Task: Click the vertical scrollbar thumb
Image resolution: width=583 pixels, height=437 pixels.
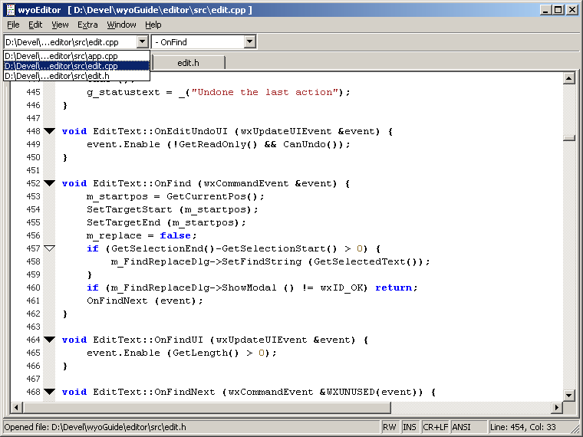Action: [568, 138]
